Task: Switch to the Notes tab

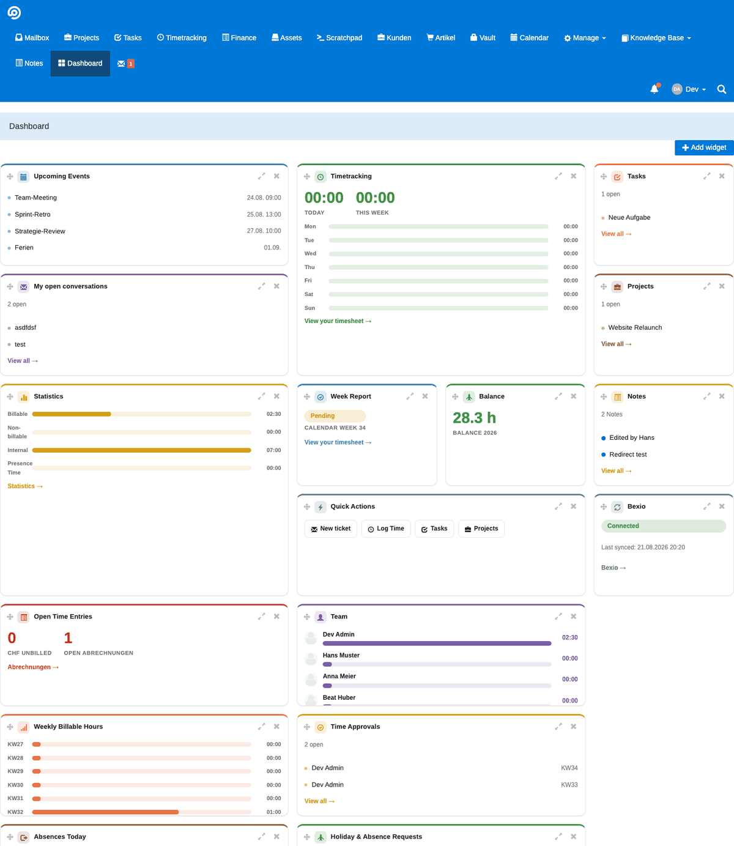Action: [x=29, y=64]
